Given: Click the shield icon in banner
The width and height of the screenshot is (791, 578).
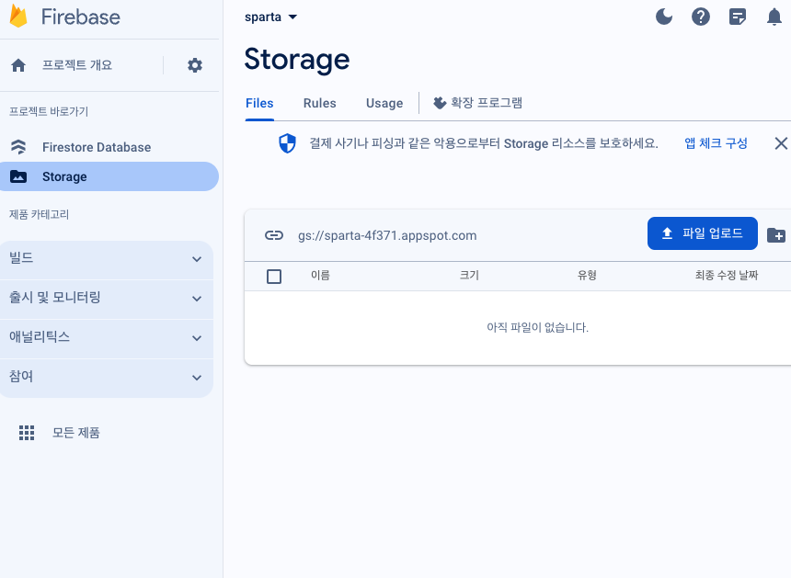Looking at the screenshot, I should pyautogui.click(x=288, y=143).
